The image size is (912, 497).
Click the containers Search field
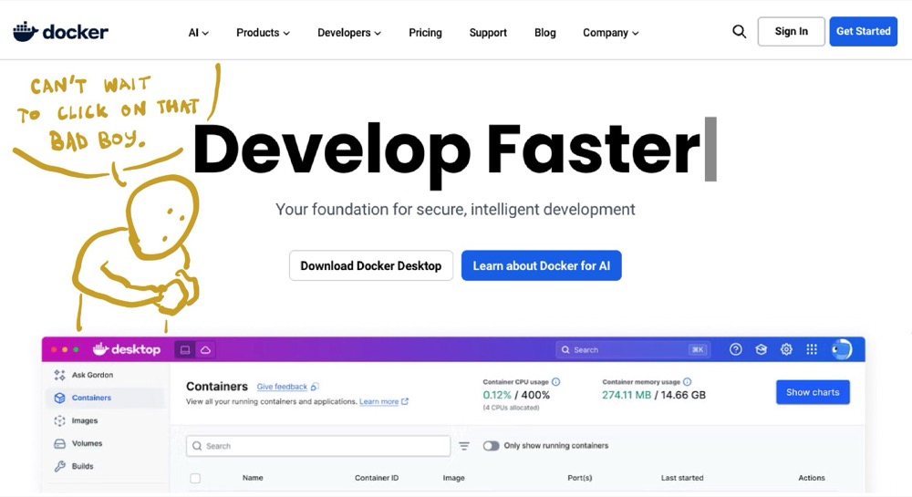tap(318, 446)
